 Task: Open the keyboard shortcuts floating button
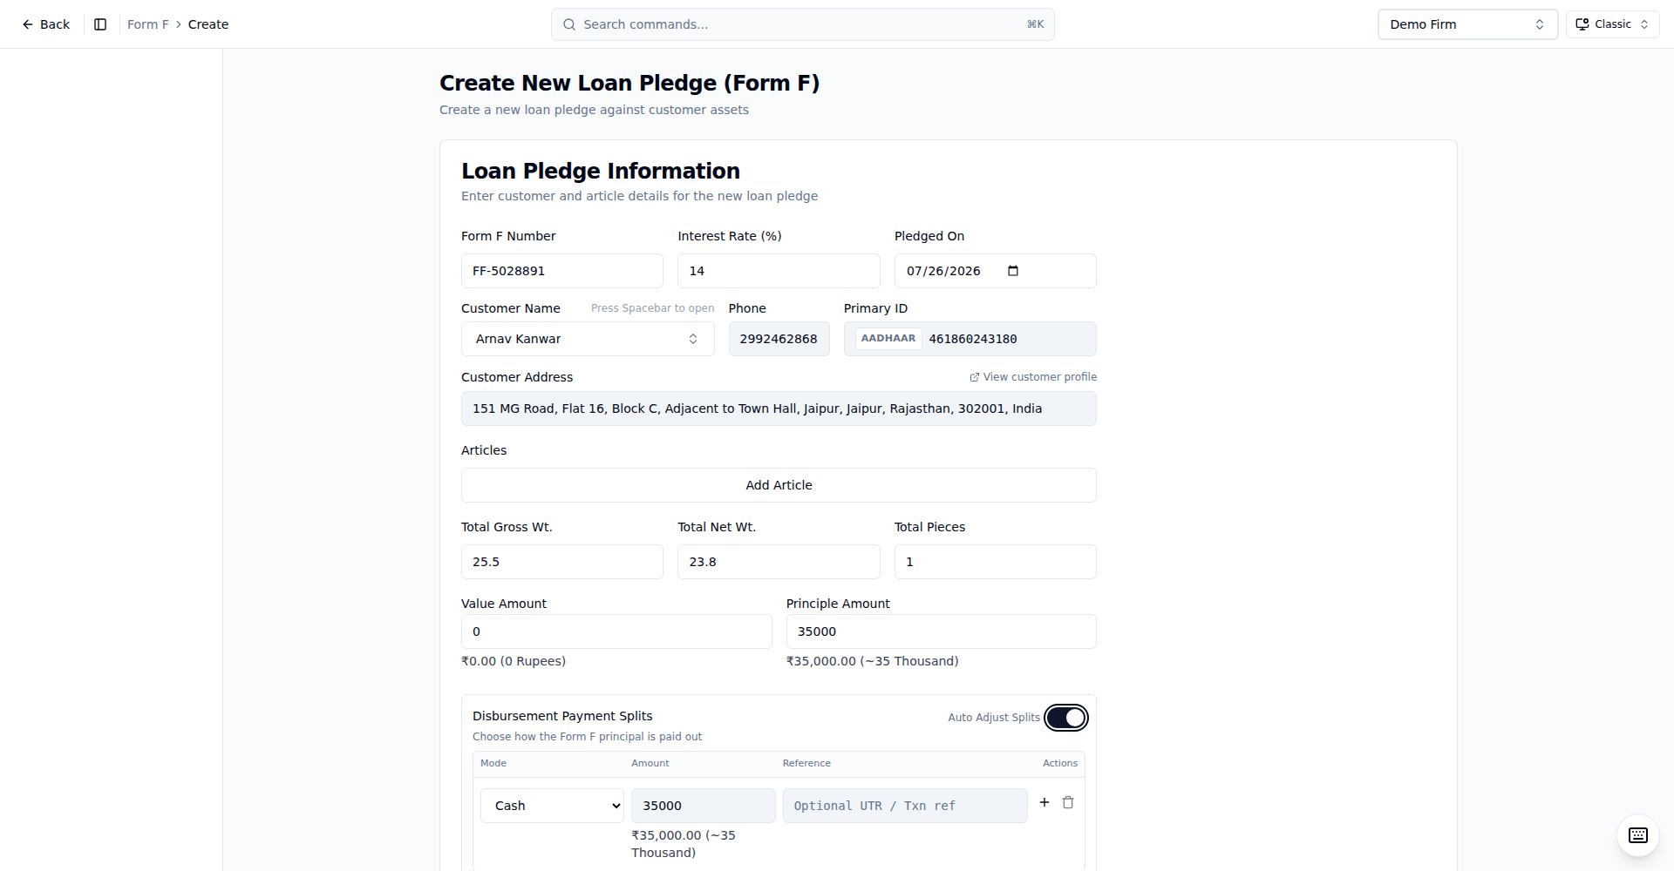coord(1638,835)
